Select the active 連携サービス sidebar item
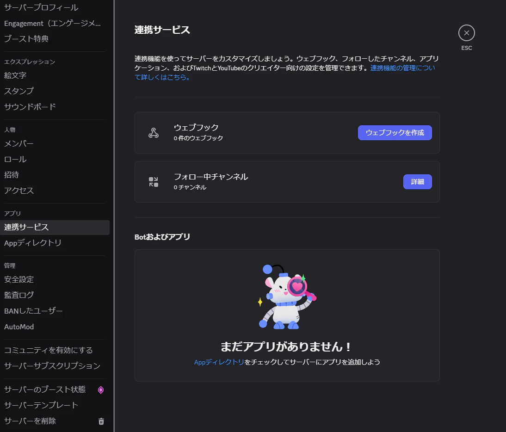Screen dimensions: 506x432 55,228
